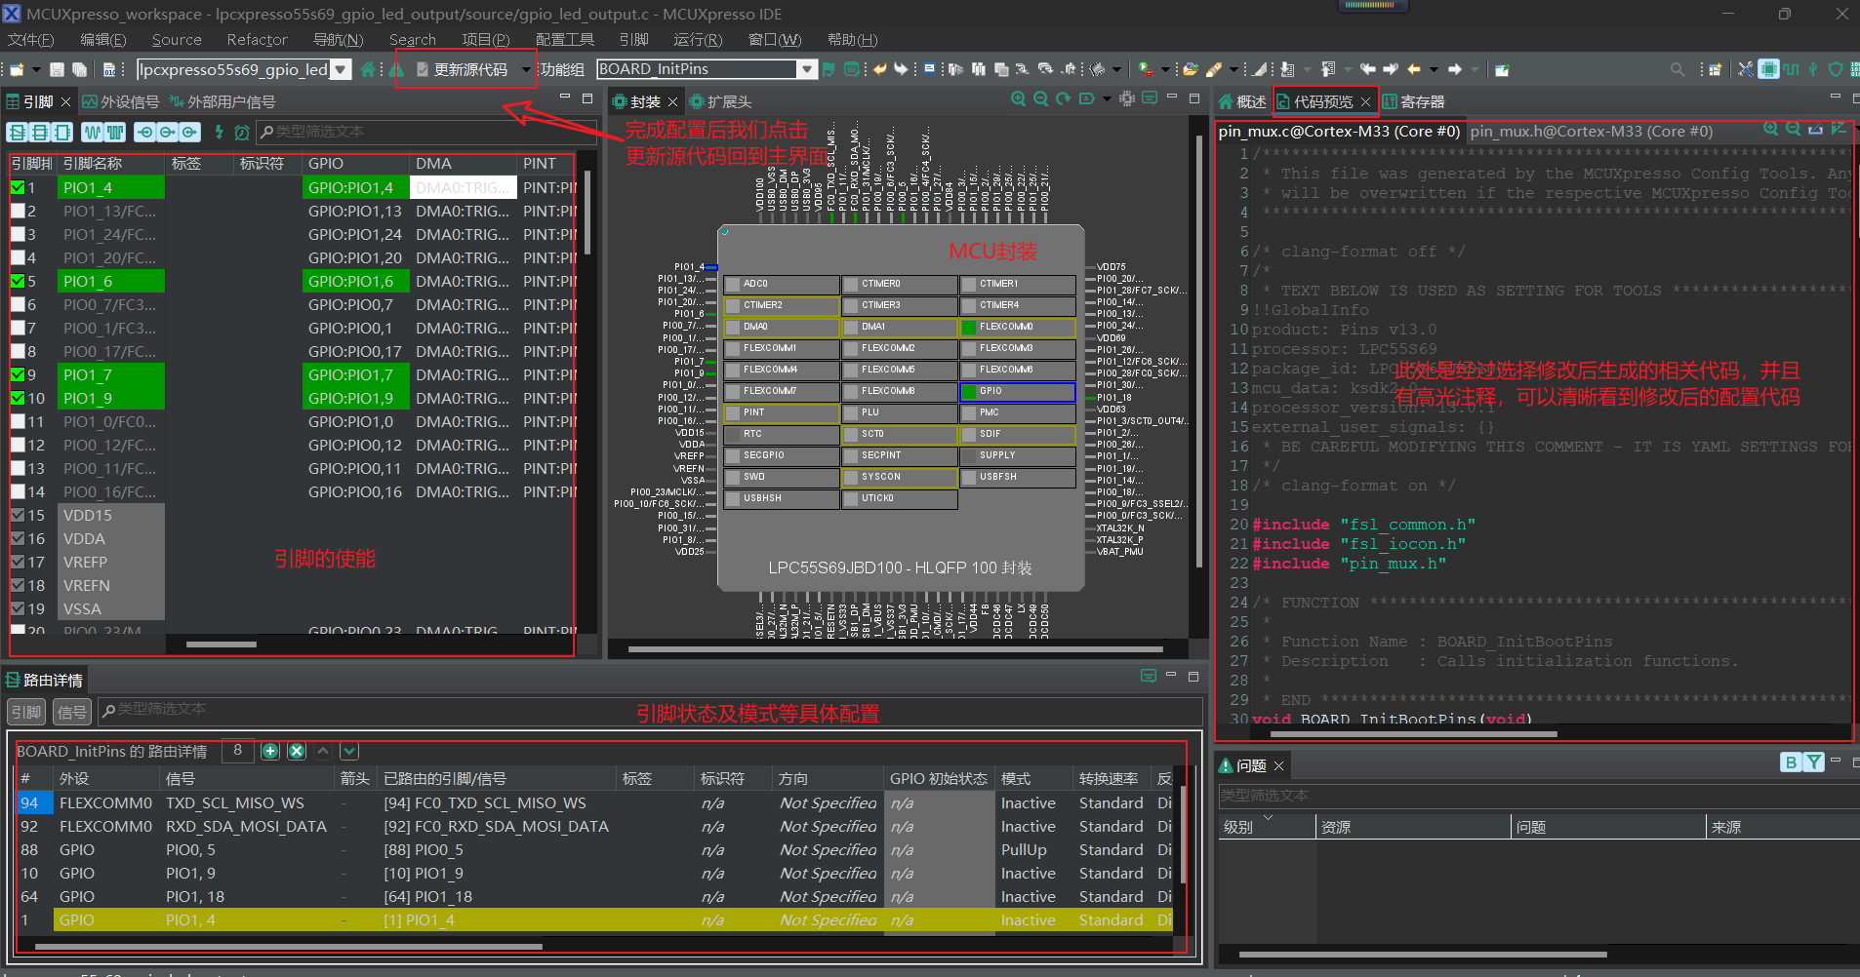1860x977 pixels.
Task: Click the lightning bolt icon in pins toolbar
Action: tap(220, 132)
